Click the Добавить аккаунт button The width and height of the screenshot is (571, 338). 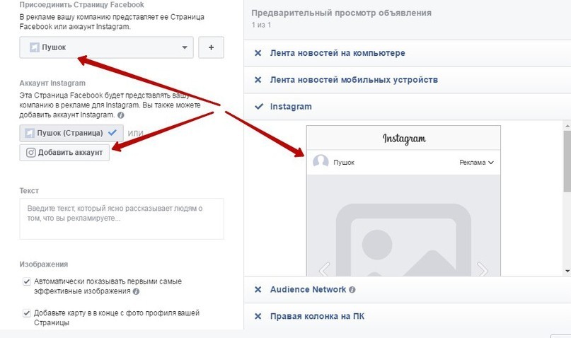64,153
